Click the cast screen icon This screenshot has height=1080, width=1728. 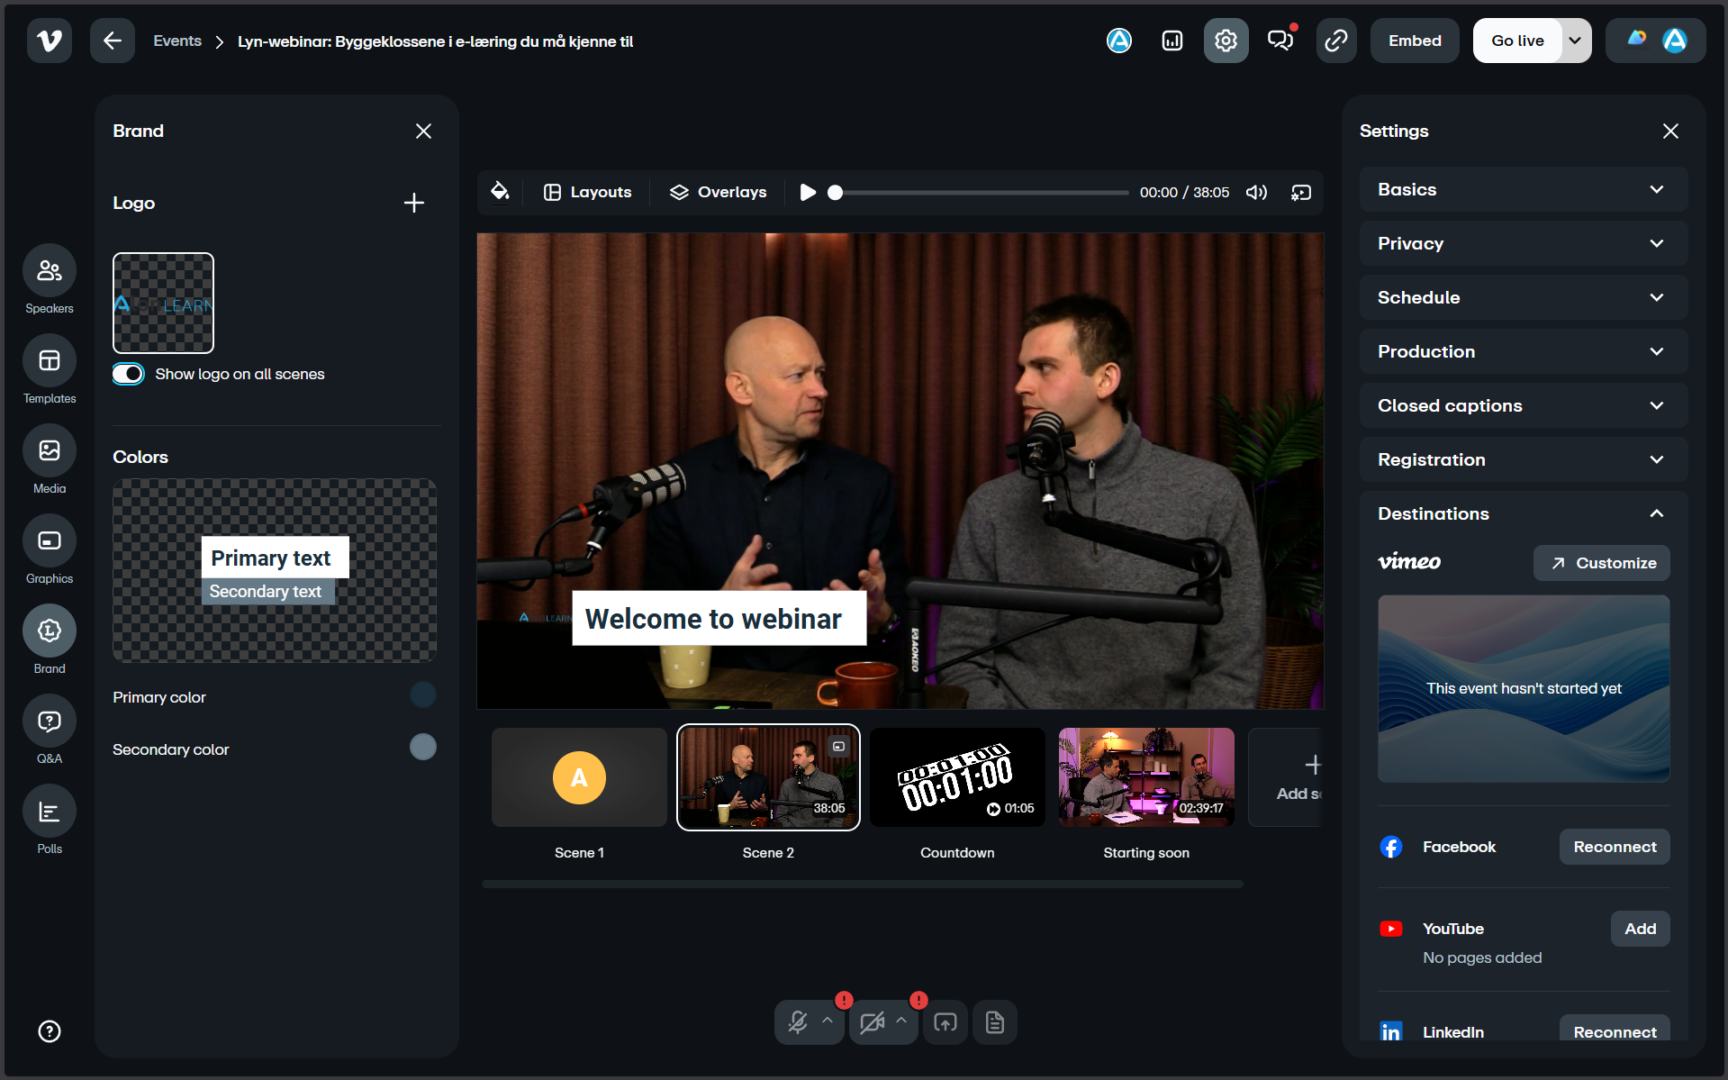[1301, 193]
